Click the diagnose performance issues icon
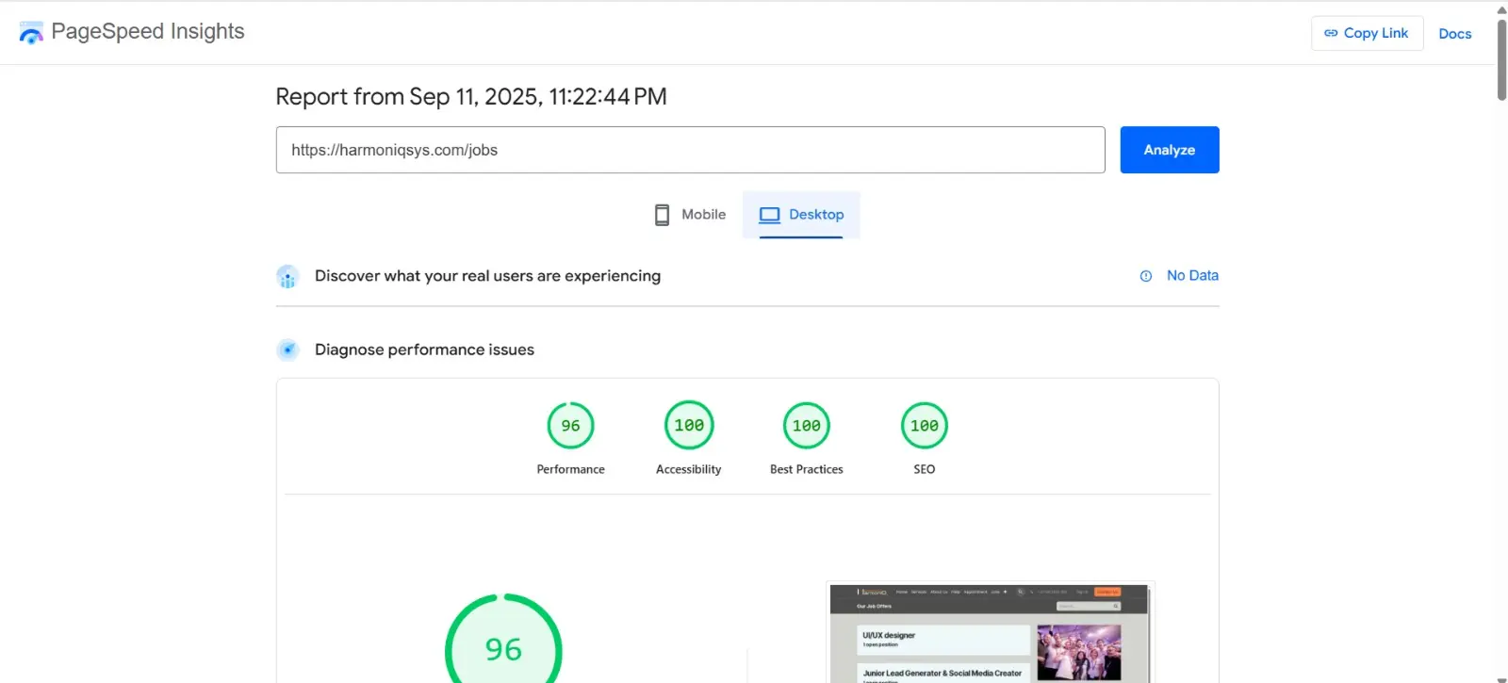The width and height of the screenshot is (1508, 683). coord(287,350)
